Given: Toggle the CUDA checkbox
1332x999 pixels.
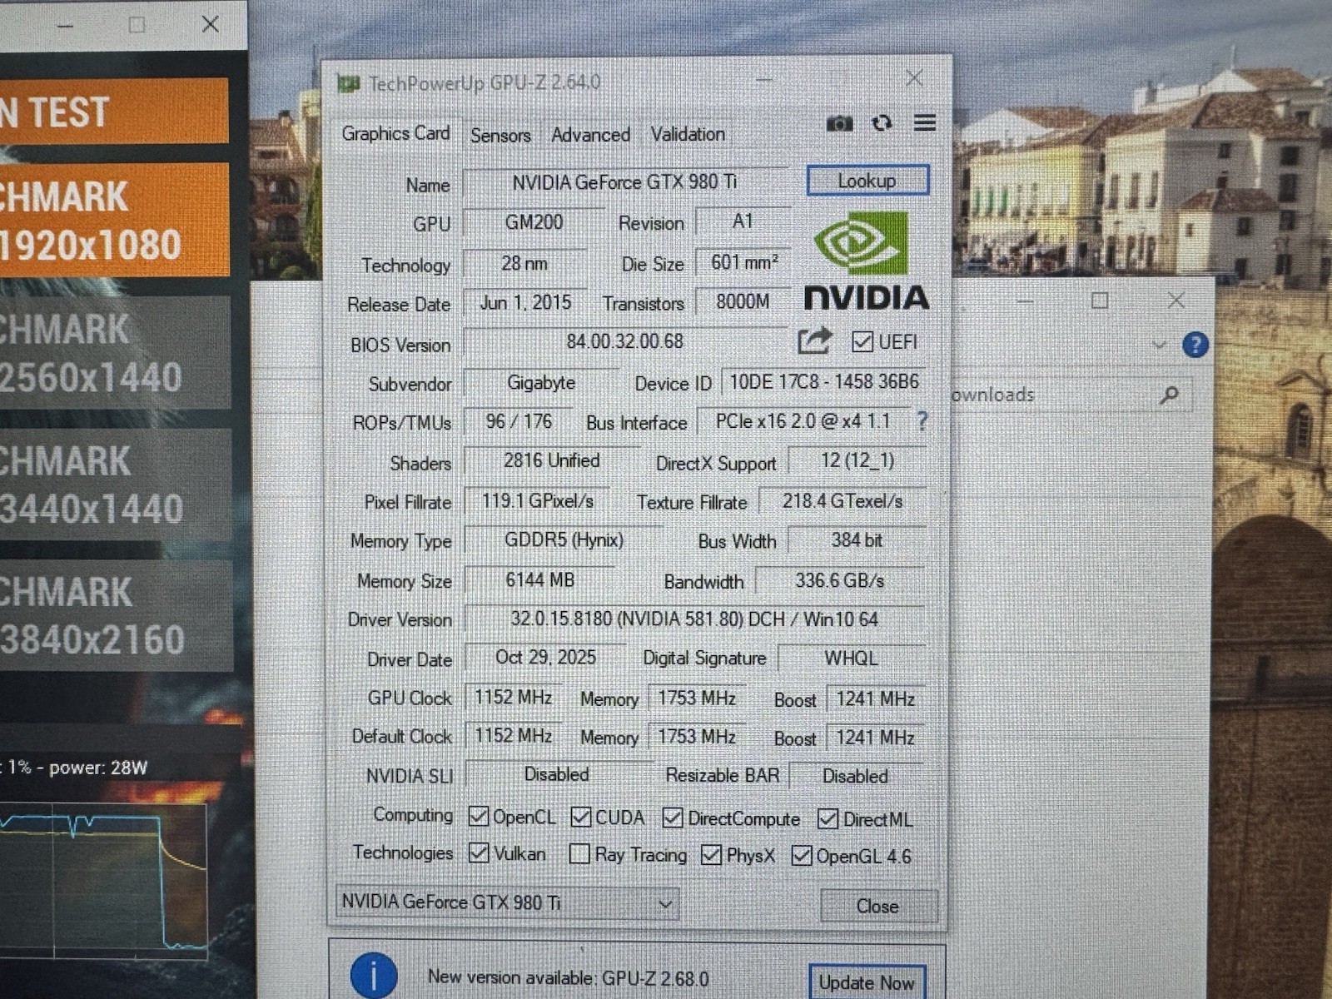Looking at the screenshot, I should click(581, 818).
